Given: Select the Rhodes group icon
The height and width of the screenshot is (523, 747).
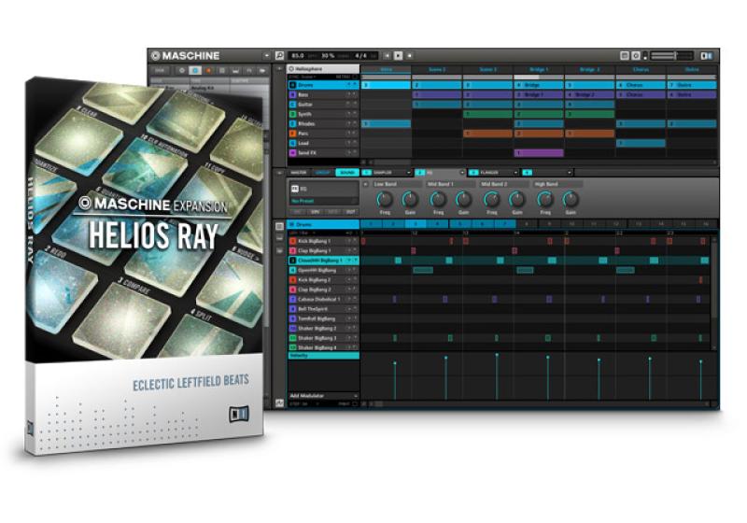Looking at the screenshot, I should tap(293, 124).
